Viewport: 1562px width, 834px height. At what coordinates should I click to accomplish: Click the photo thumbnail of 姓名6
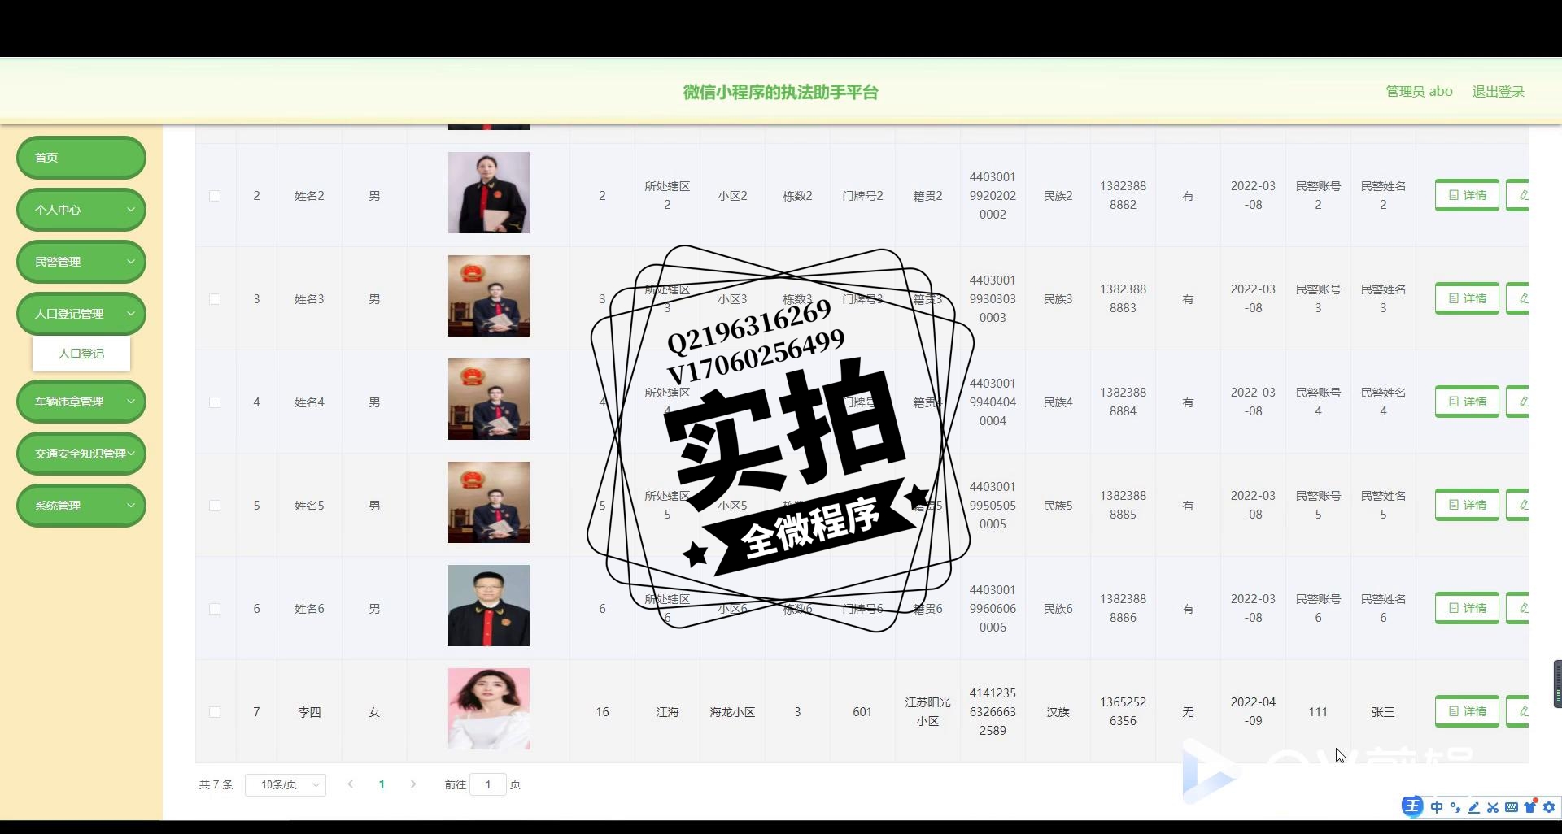click(x=489, y=606)
